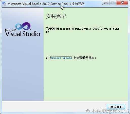Click the installer icon in title bar
This screenshot has width=130, height=114.
(x=4, y=4)
